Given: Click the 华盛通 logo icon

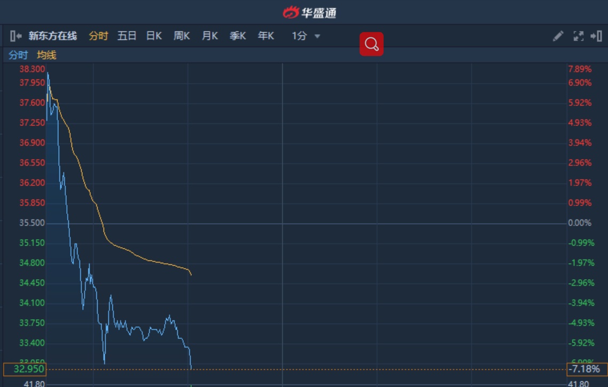Looking at the screenshot, I should pos(291,12).
